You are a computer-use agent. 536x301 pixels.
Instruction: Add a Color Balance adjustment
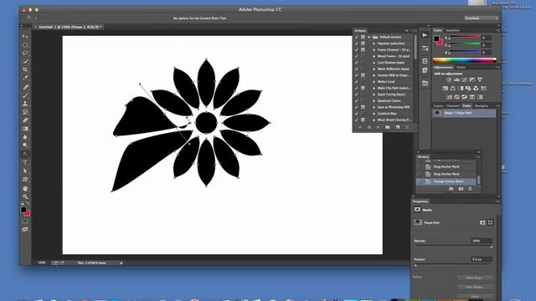452,89
